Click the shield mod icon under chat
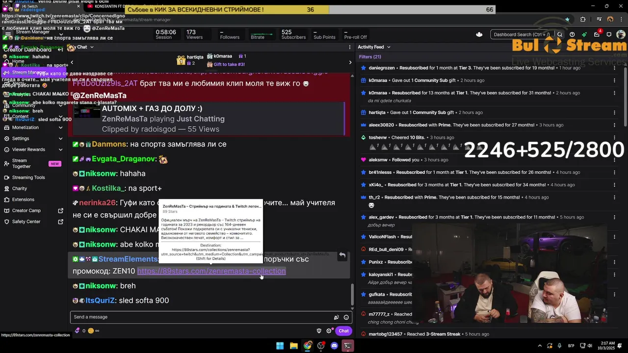The height and width of the screenshot is (353, 628). 319,331
